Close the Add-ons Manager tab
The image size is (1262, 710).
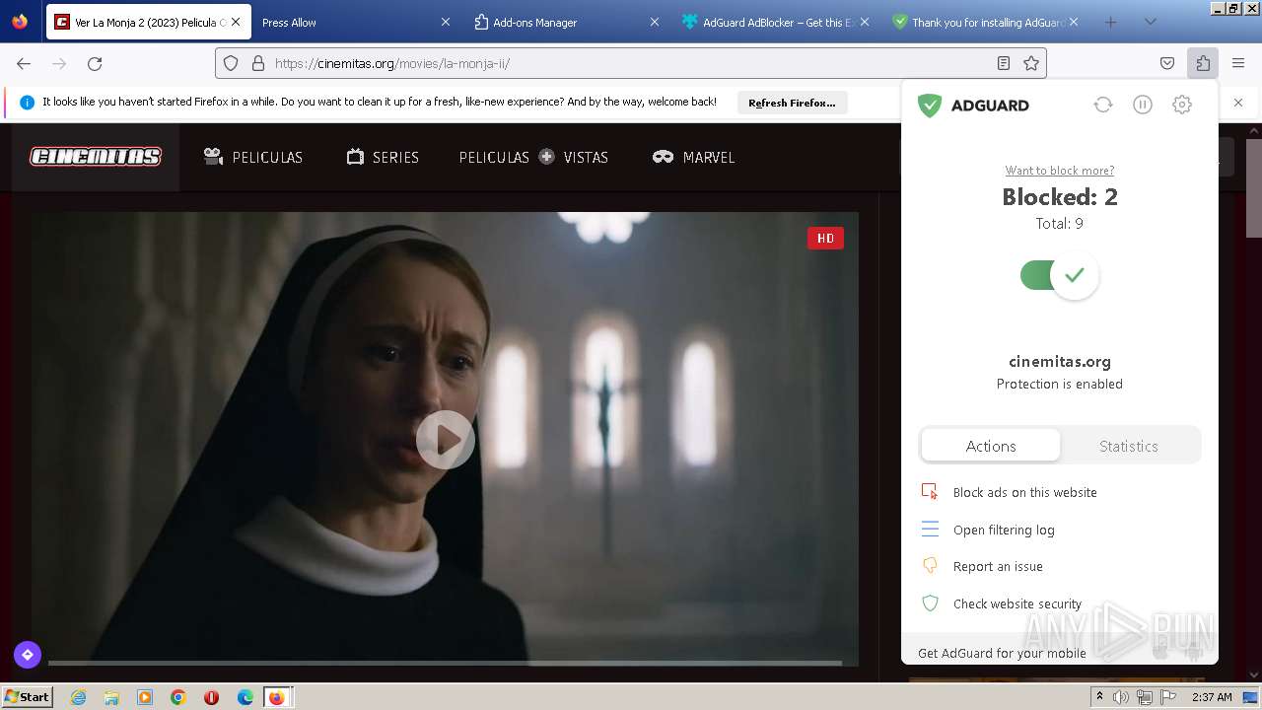point(655,22)
